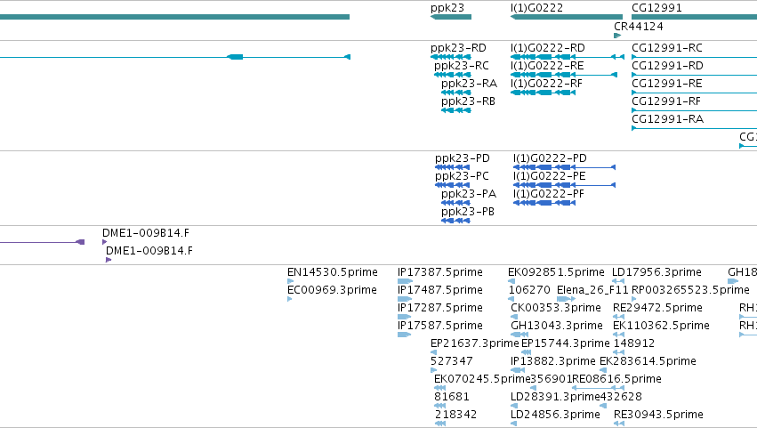This screenshot has width=757, height=428.
Task: Click the l(1)G0222-PD label
Action: [550, 158]
